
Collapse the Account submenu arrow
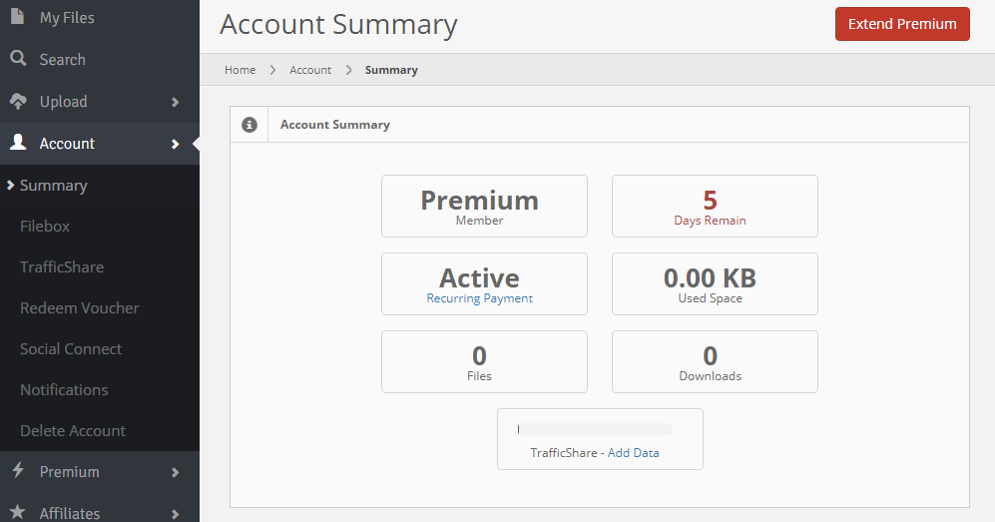tap(175, 144)
